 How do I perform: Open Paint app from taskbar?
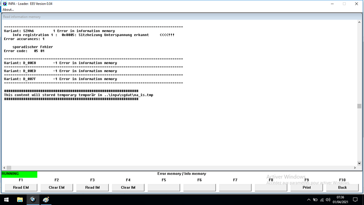pos(46,200)
